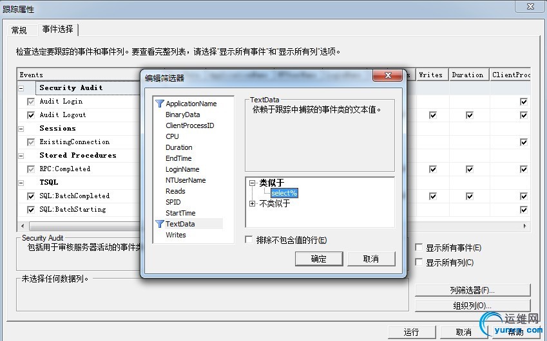The image size is (547, 341).
Task: Collapse the Stored Procedures event group
Action: 21,156
